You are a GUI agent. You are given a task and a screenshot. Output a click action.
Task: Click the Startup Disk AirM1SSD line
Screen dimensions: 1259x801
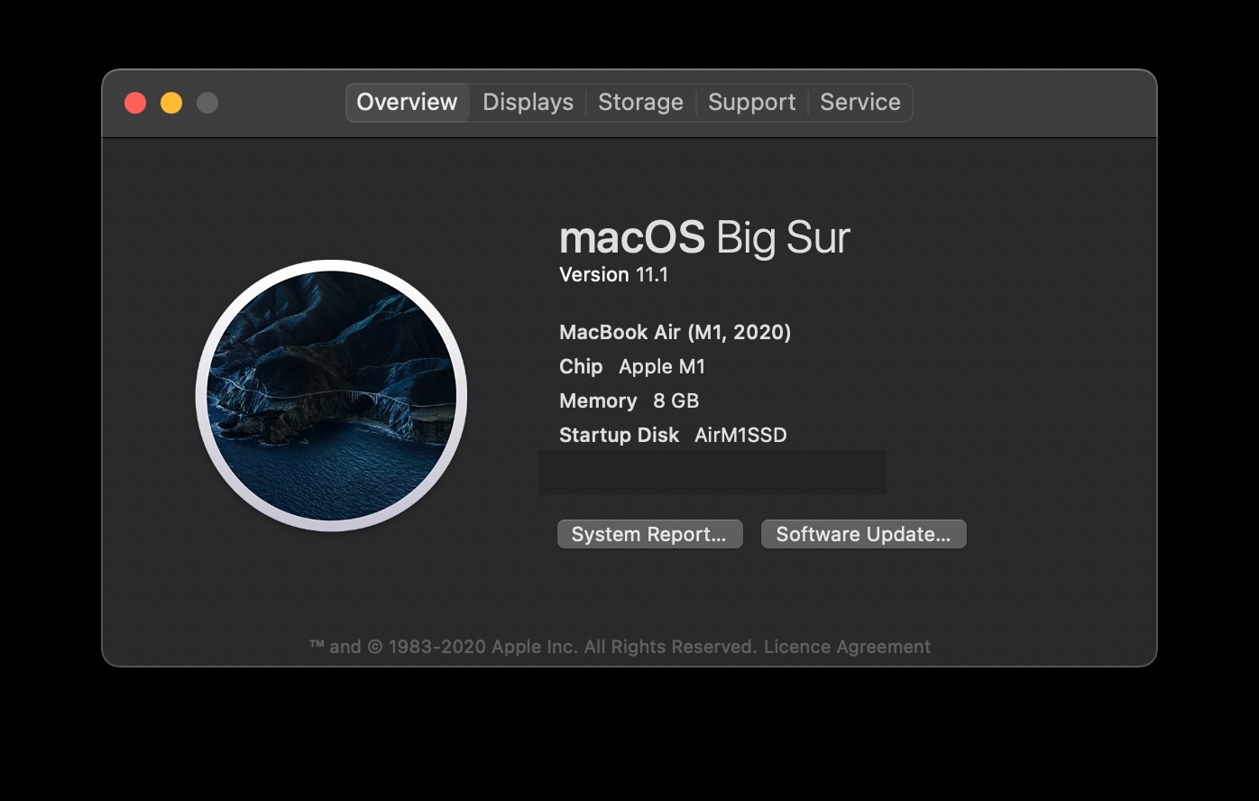click(x=673, y=435)
